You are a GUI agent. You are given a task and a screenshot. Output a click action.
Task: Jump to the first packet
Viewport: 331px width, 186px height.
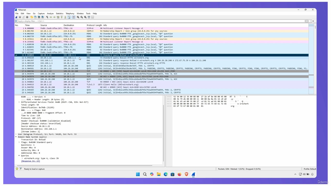click(62, 17)
